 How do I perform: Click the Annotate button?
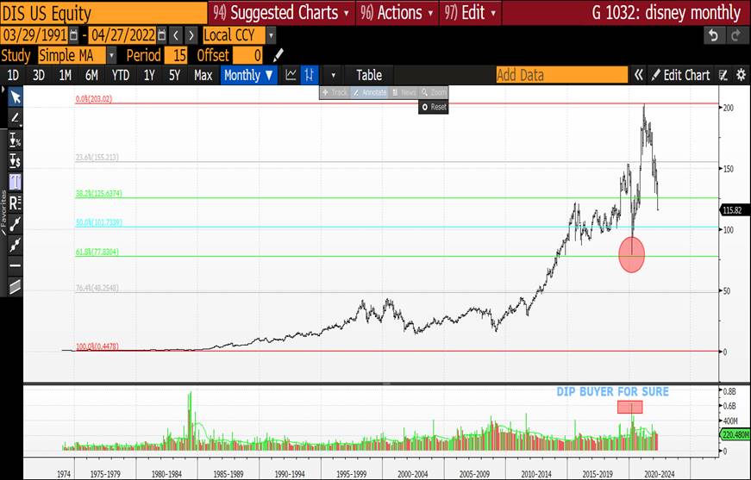click(370, 92)
